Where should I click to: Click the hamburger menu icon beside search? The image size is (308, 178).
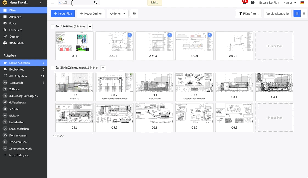tap(53, 2)
